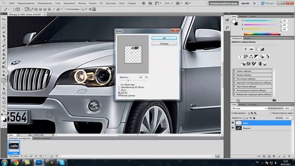Click the Отмена button in dialog
The image size is (295, 166).
click(x=164, y=44)
